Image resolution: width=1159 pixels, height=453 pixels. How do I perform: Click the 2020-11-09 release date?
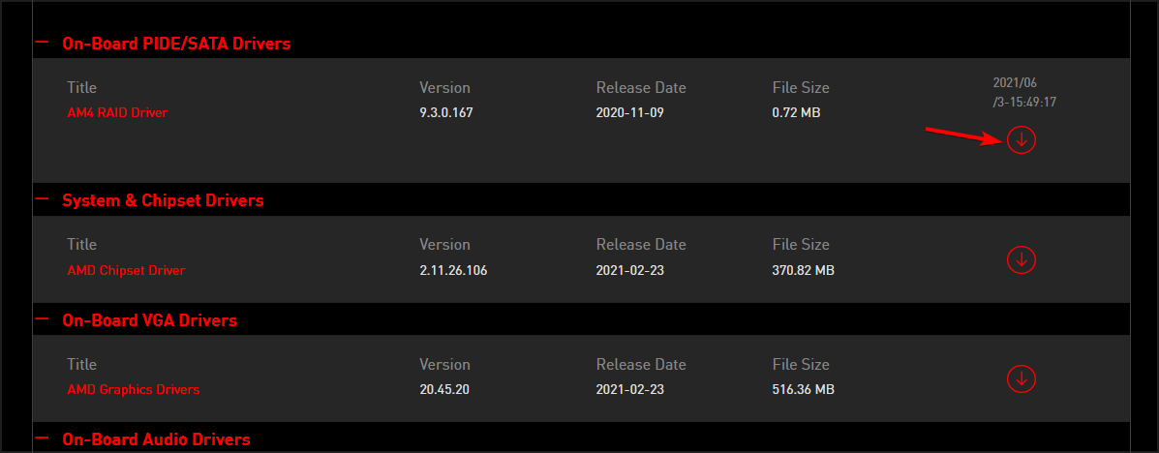[x=631, y=112]
